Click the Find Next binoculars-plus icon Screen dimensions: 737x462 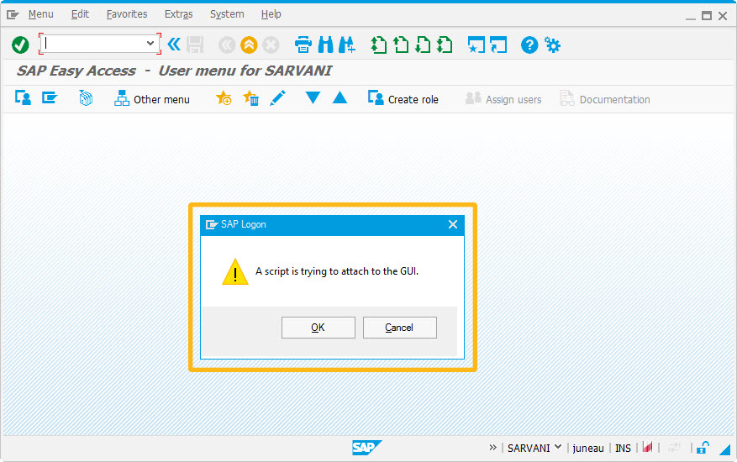tap(347, 45)
